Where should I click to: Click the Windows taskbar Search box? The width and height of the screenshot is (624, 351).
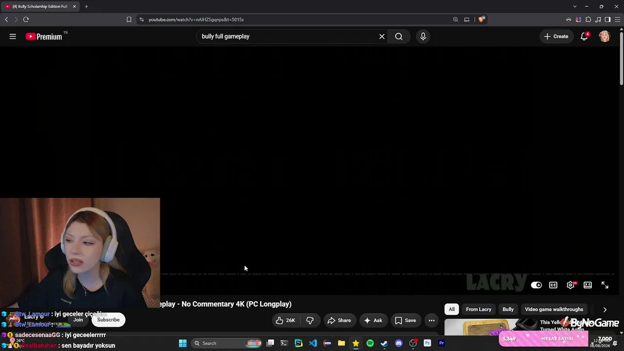227,343
